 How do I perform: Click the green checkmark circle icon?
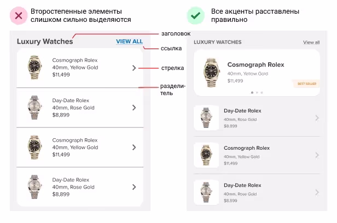tap(194, 15)
